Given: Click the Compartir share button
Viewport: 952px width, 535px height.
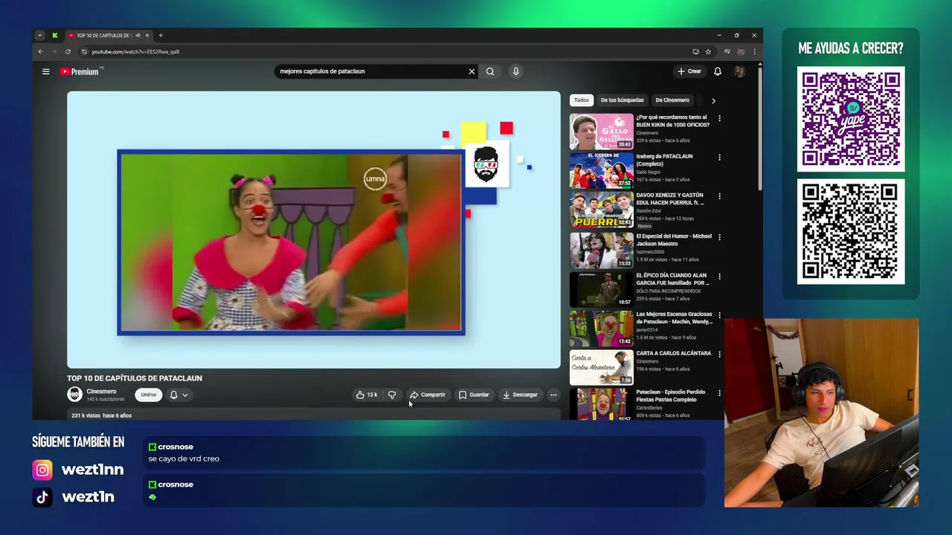Looking at the screenshot, I should 428,395.
